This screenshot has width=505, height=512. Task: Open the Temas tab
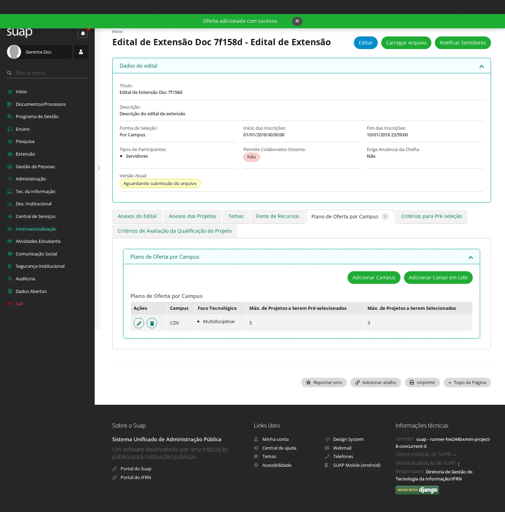236,216
